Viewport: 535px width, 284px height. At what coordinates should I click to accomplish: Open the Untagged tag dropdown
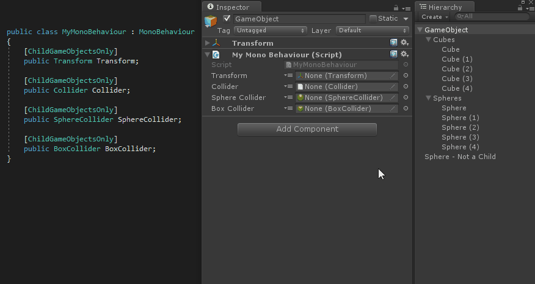271,30
